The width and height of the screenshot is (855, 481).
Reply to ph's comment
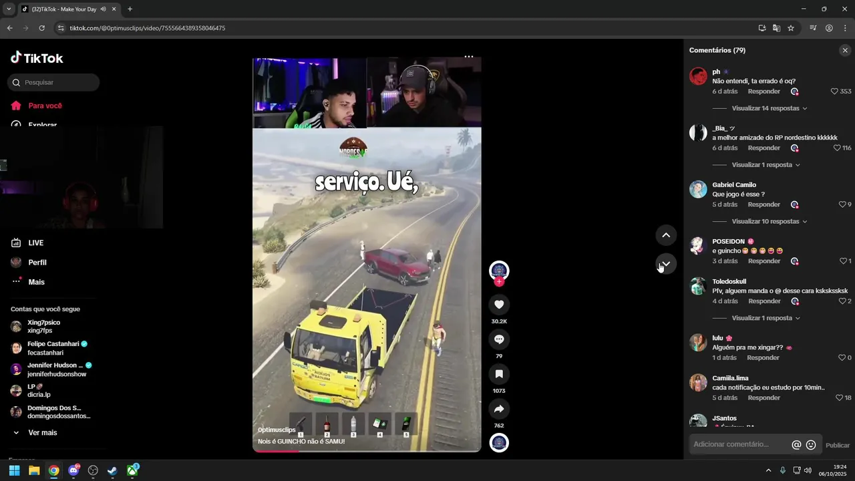click(764, 92)
